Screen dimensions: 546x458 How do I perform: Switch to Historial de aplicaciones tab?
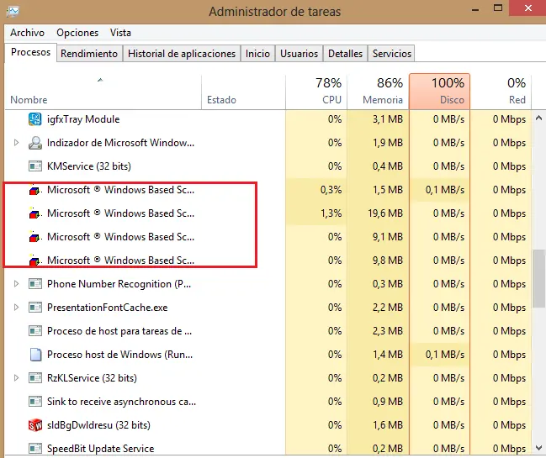(x=182, y=54)
